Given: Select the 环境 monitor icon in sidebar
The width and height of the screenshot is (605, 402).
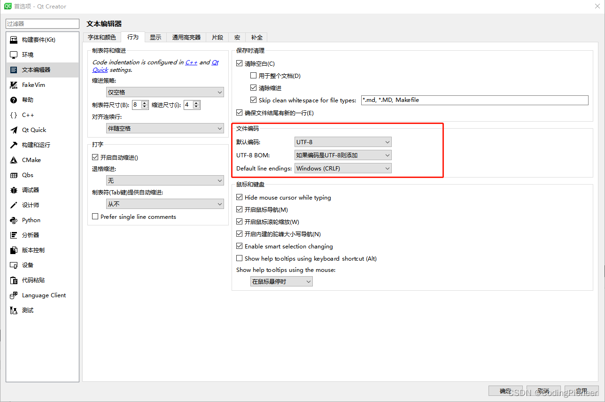Looking at the screenshot, I should (14, 55).
